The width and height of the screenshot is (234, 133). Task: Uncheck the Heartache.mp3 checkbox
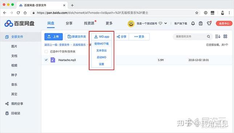pyautogui.click(x=46, y=60)
